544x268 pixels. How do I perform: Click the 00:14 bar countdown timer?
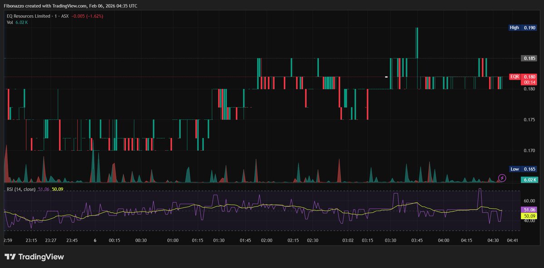(x=529, y=82)
